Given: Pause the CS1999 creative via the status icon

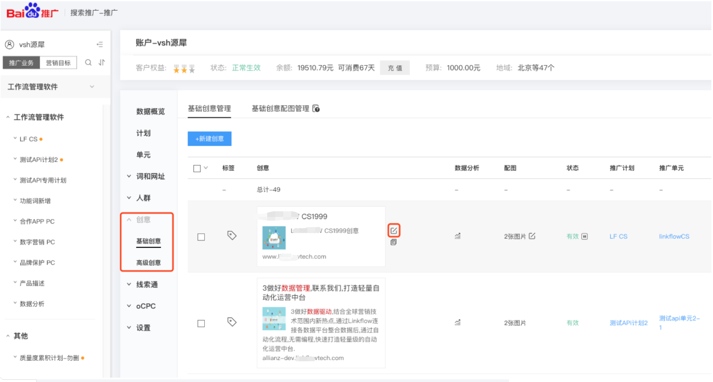Looking at the screenshot, I should [x=584, y=236].
